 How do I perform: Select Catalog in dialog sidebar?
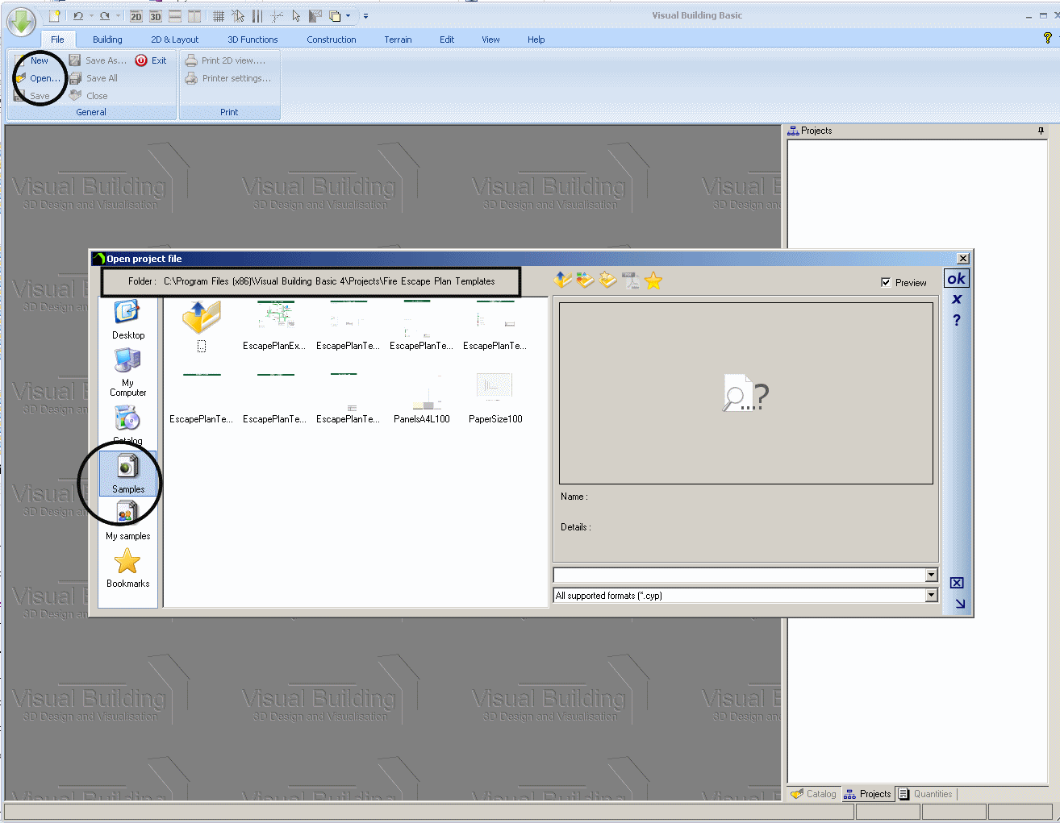128,426
